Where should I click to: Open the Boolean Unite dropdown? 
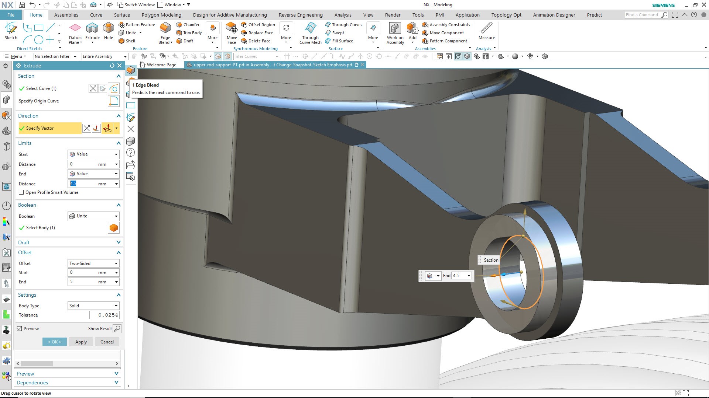pyautogui.click(x=93, y=216)
